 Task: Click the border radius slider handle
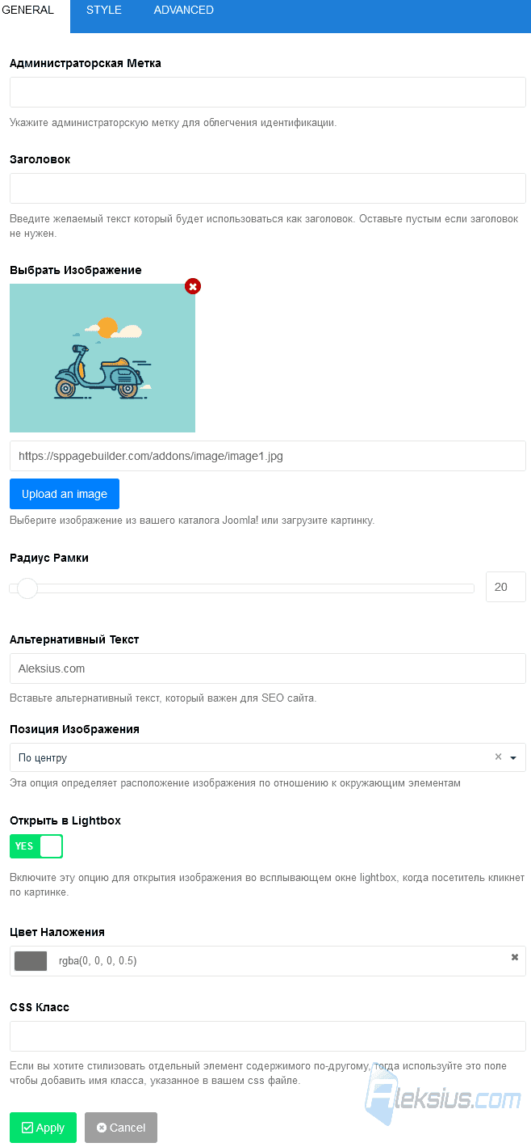(27, 588)
